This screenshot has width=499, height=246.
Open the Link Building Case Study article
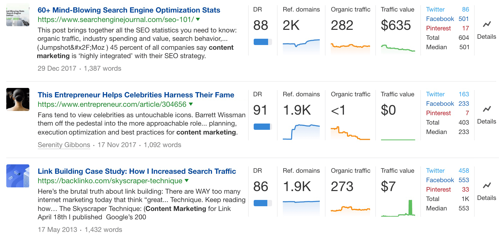click(137, 171)
